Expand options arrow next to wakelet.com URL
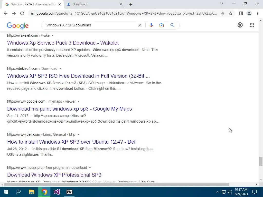This screenshot has width=263, height=197. [53, 35]
